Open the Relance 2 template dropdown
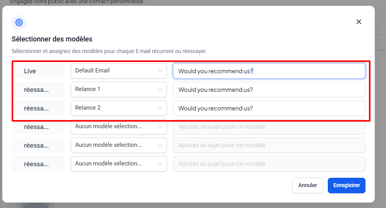This screenshot has width=386, height=208. click(x=118, y=108)
